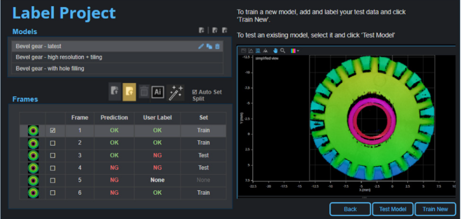Click the Test Model button
The image size is (461, 219).
(392, 209)
